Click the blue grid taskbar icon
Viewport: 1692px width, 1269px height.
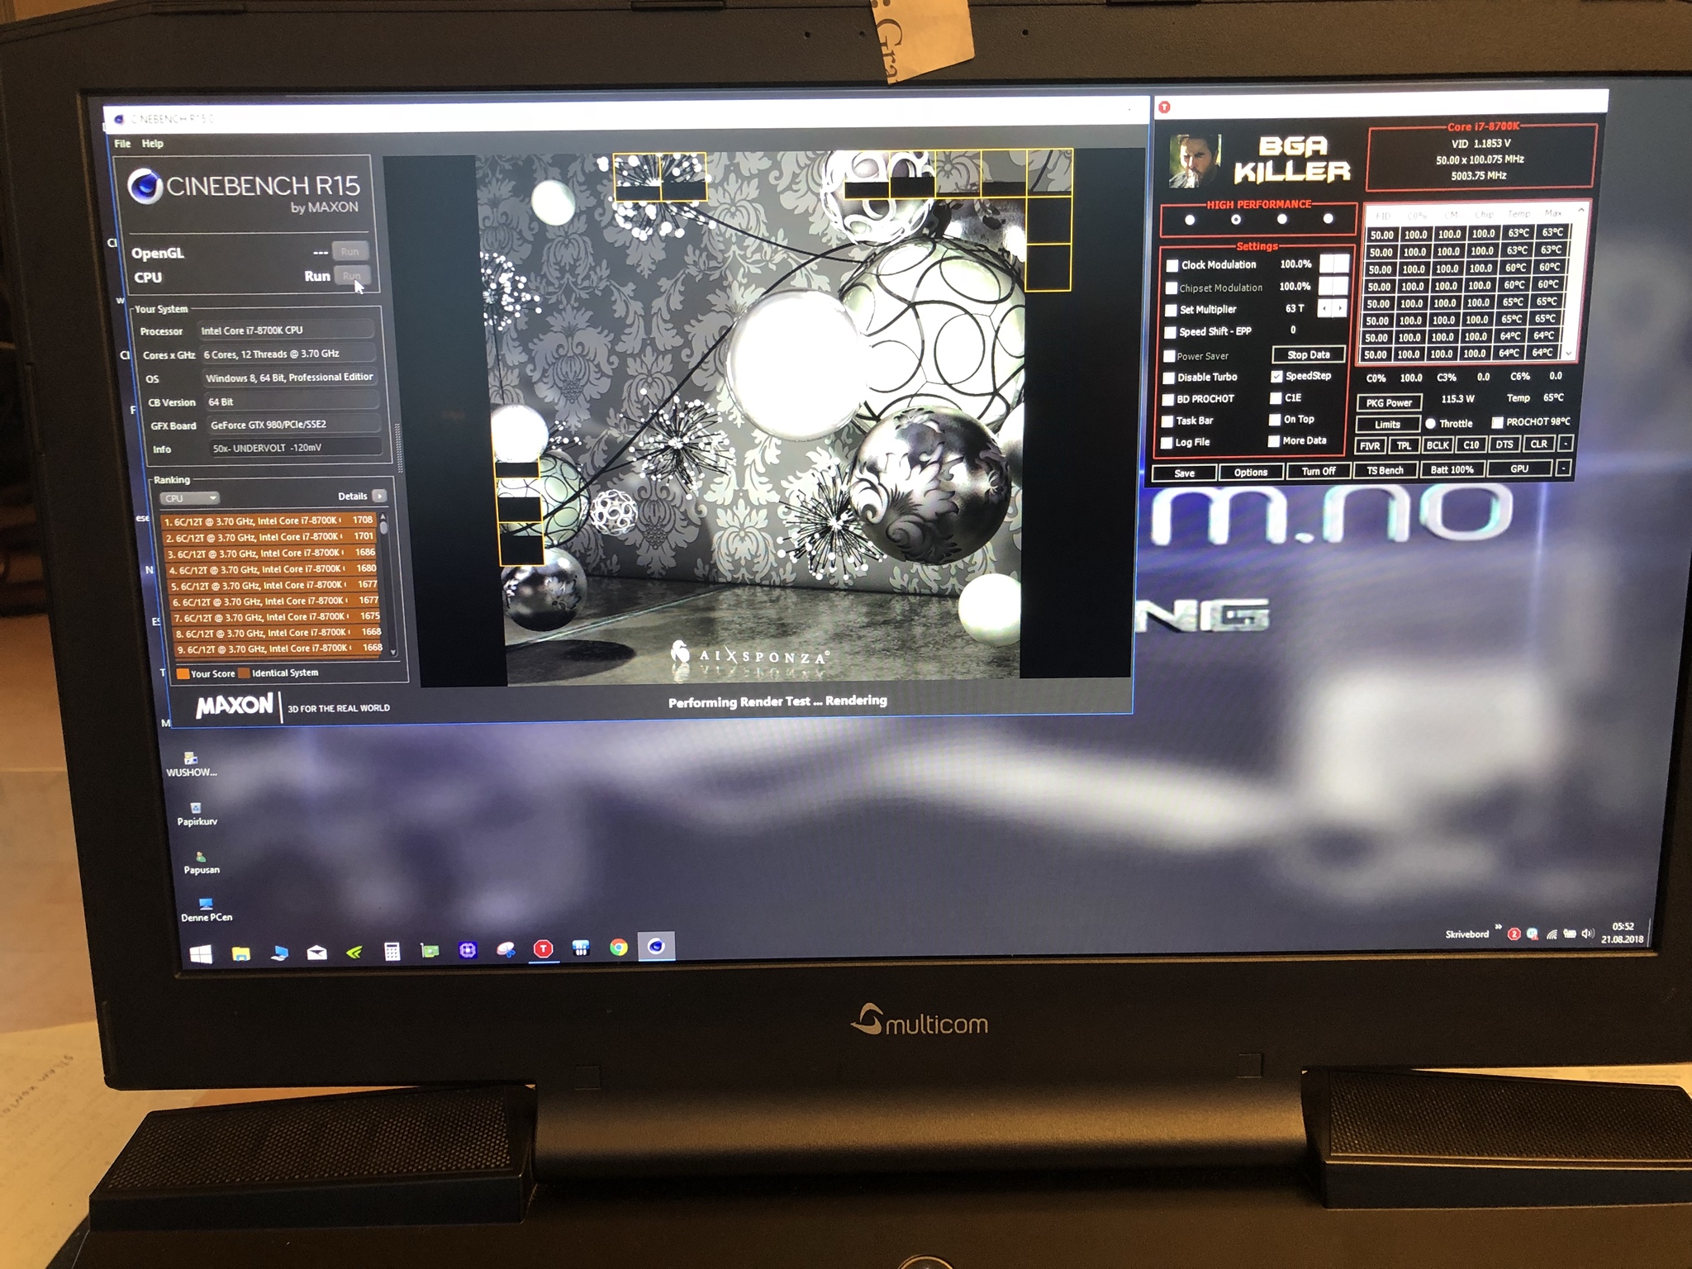click(581, 948)
